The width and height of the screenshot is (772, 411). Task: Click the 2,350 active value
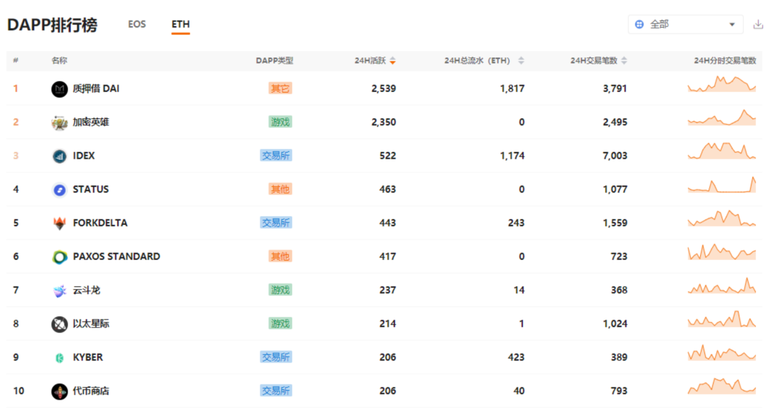pyautogui.click(x=384, y=122)
